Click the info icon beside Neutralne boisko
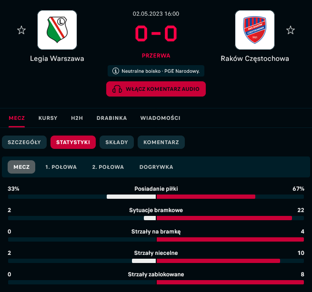Image resolution: width=312 pixels, height=292 pixels. 115,71
